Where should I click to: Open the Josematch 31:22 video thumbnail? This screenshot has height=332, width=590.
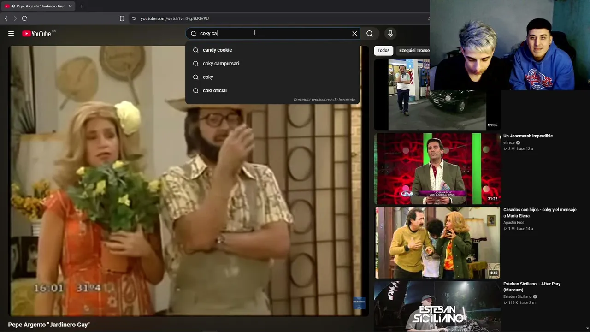[437, 169]
